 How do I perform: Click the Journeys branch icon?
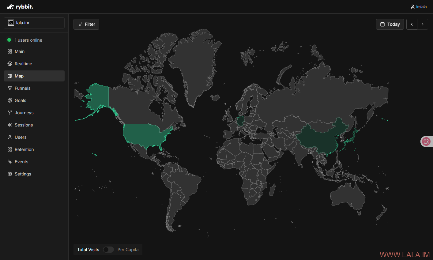(10, 113)
